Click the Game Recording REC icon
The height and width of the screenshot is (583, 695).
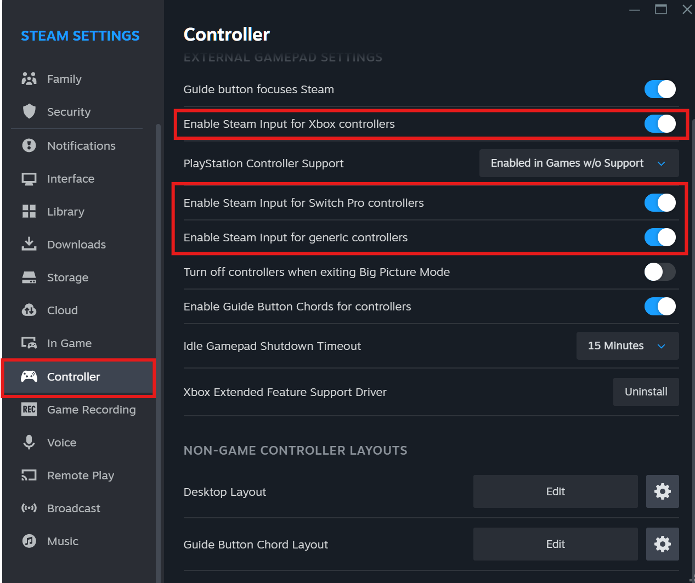coord(29,410)
